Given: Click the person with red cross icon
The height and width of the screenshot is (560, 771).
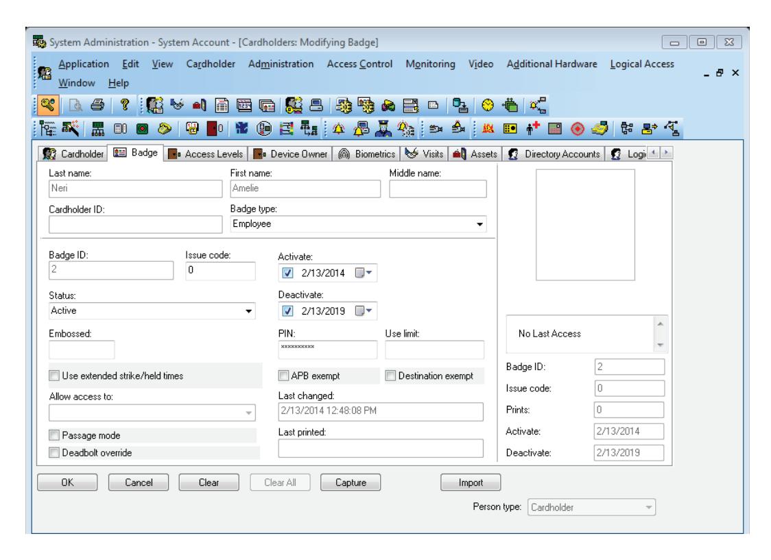Looking at the screenshot, I should pos(532,129).
